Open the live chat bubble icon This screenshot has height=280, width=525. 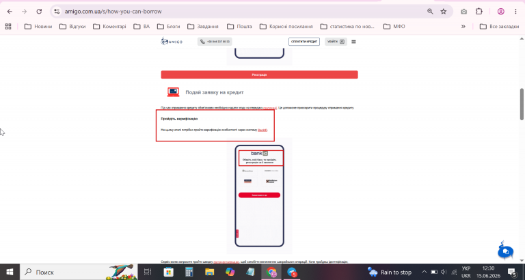(506, 251)
